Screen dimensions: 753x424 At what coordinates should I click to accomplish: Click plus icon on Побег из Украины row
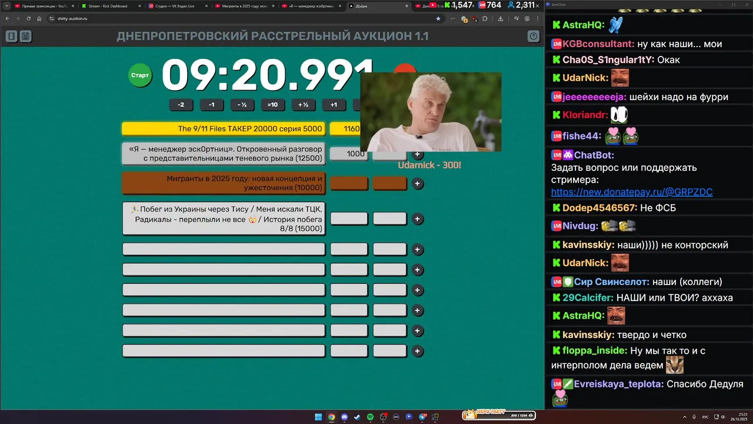pos(418,219)
